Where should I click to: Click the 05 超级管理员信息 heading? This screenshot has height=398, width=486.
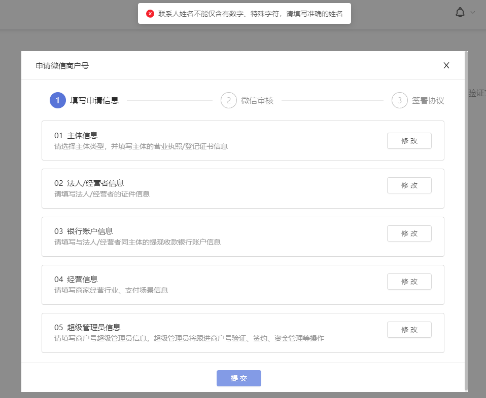coord(87,328)
